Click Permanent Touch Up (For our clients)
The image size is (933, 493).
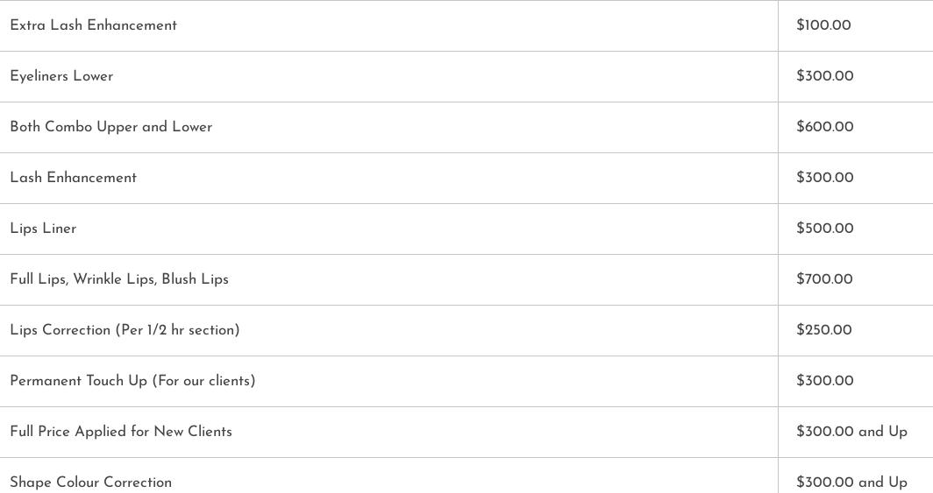pyautogui.click(x=132, y=381)
